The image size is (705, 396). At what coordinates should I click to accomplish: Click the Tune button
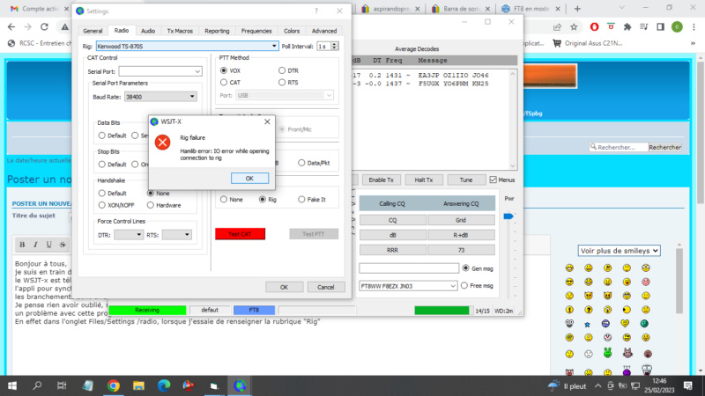[x=466, y=180]
